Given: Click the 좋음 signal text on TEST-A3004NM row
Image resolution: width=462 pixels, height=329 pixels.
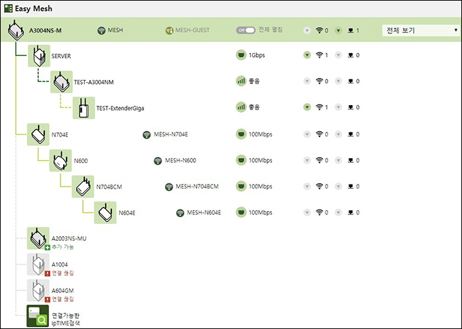Looking at the screenshot, I should coord(254,81).
